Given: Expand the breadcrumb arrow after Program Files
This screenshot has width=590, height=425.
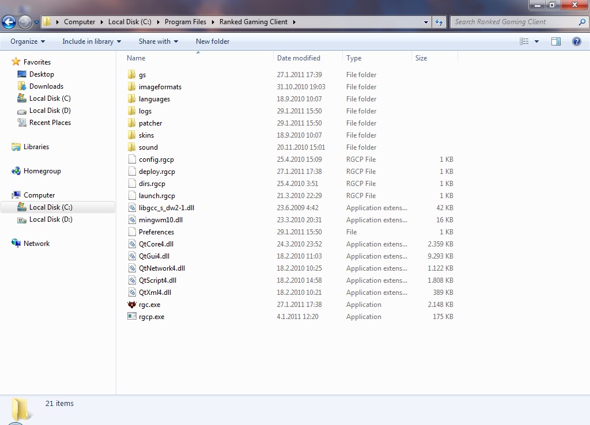Looking at the screenshot, I should tap(213, 22).
